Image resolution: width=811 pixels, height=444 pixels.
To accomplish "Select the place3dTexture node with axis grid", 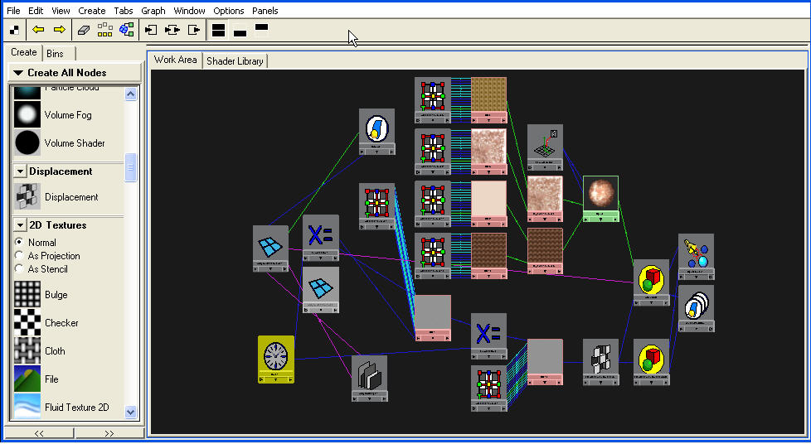I will click(x=545, y=147).
